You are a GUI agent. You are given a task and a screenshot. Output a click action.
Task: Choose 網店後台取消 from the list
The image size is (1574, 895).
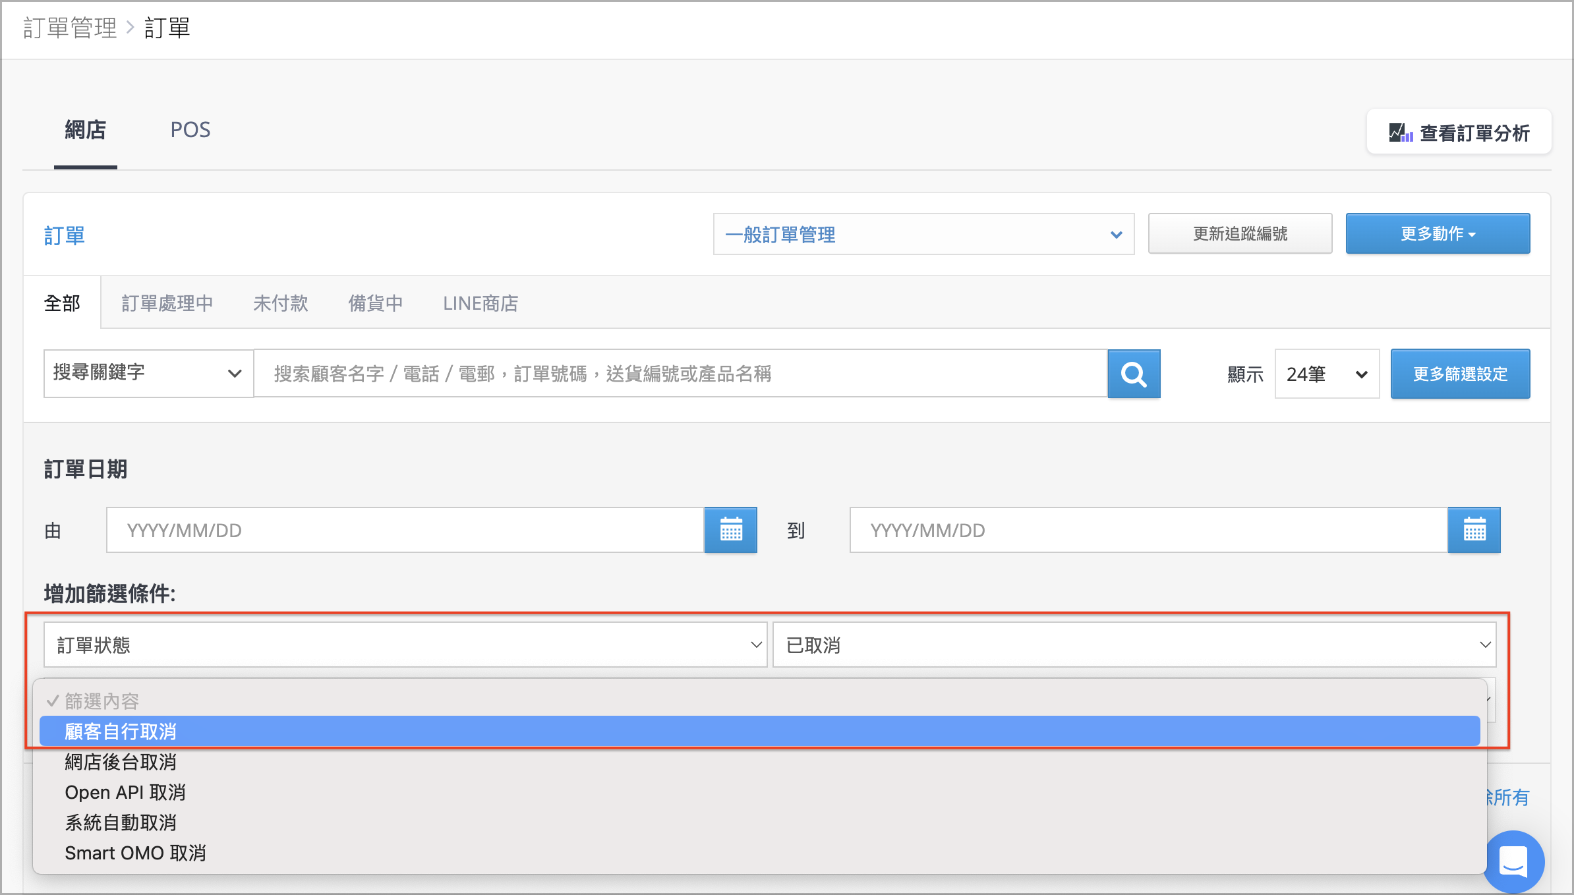[x=760, y=761]
